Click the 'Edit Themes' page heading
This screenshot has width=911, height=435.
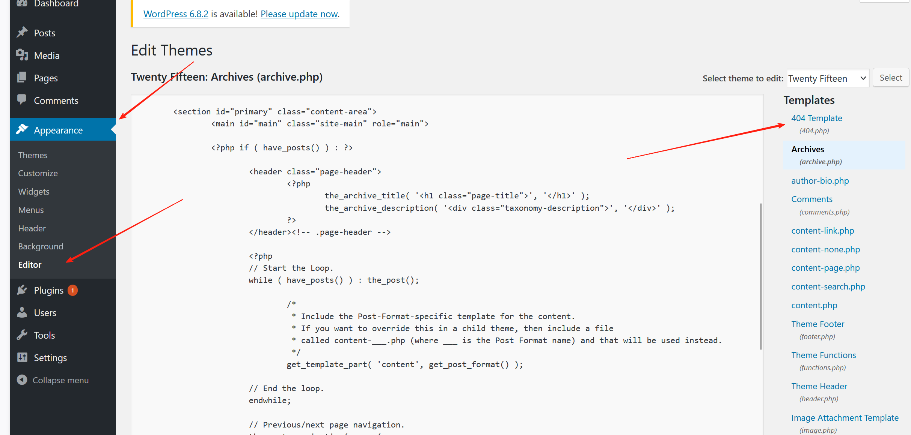(x=172, y=50)
